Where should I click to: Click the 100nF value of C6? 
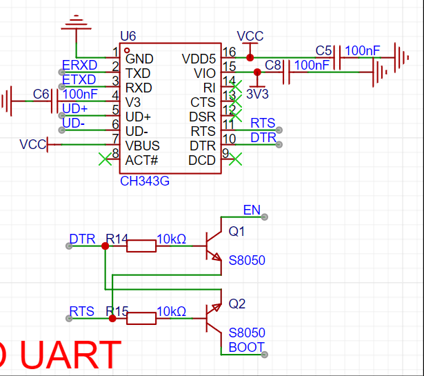80,95
